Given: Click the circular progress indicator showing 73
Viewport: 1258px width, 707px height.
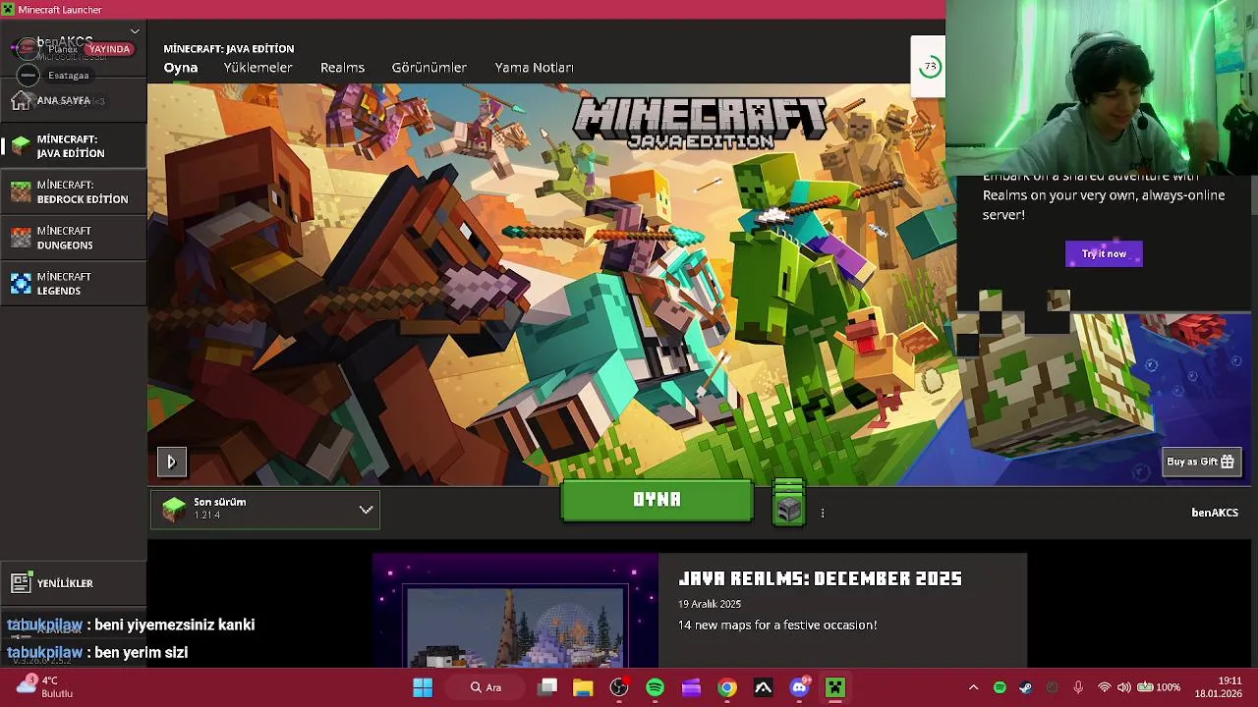Looking at the screenshot, I should tap(929, 67).
